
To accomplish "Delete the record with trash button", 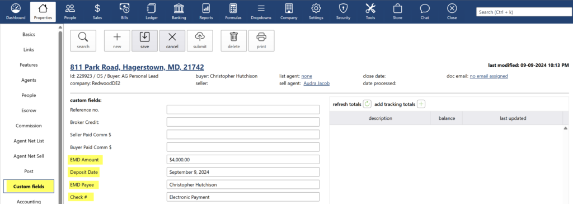I will point(234,41).
